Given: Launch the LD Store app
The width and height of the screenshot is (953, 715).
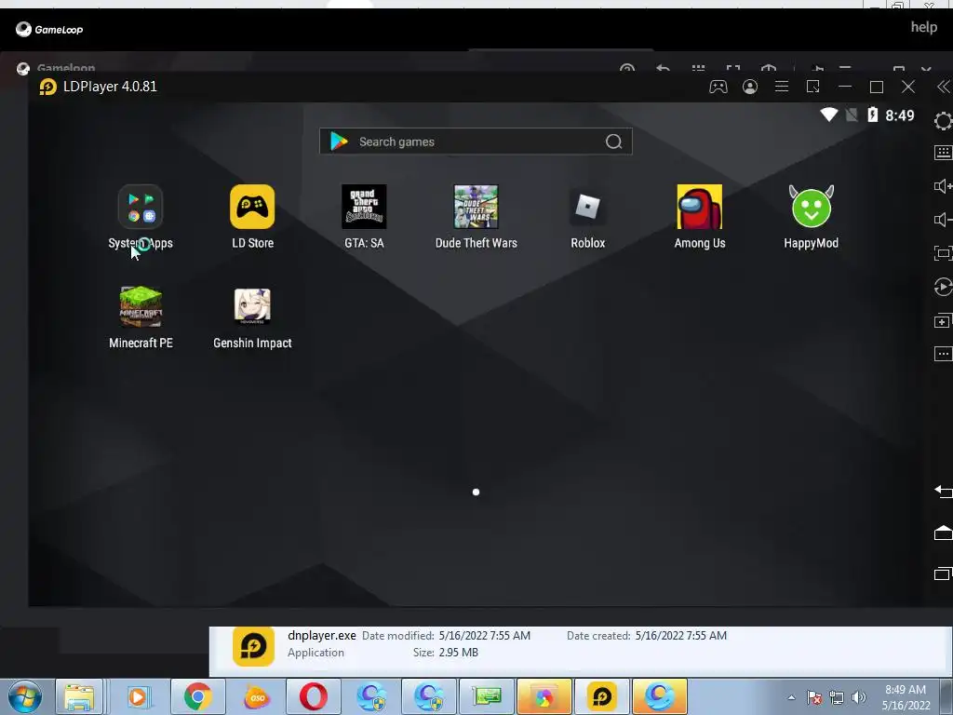Looking at the screenshot, I should click(252, 207).
